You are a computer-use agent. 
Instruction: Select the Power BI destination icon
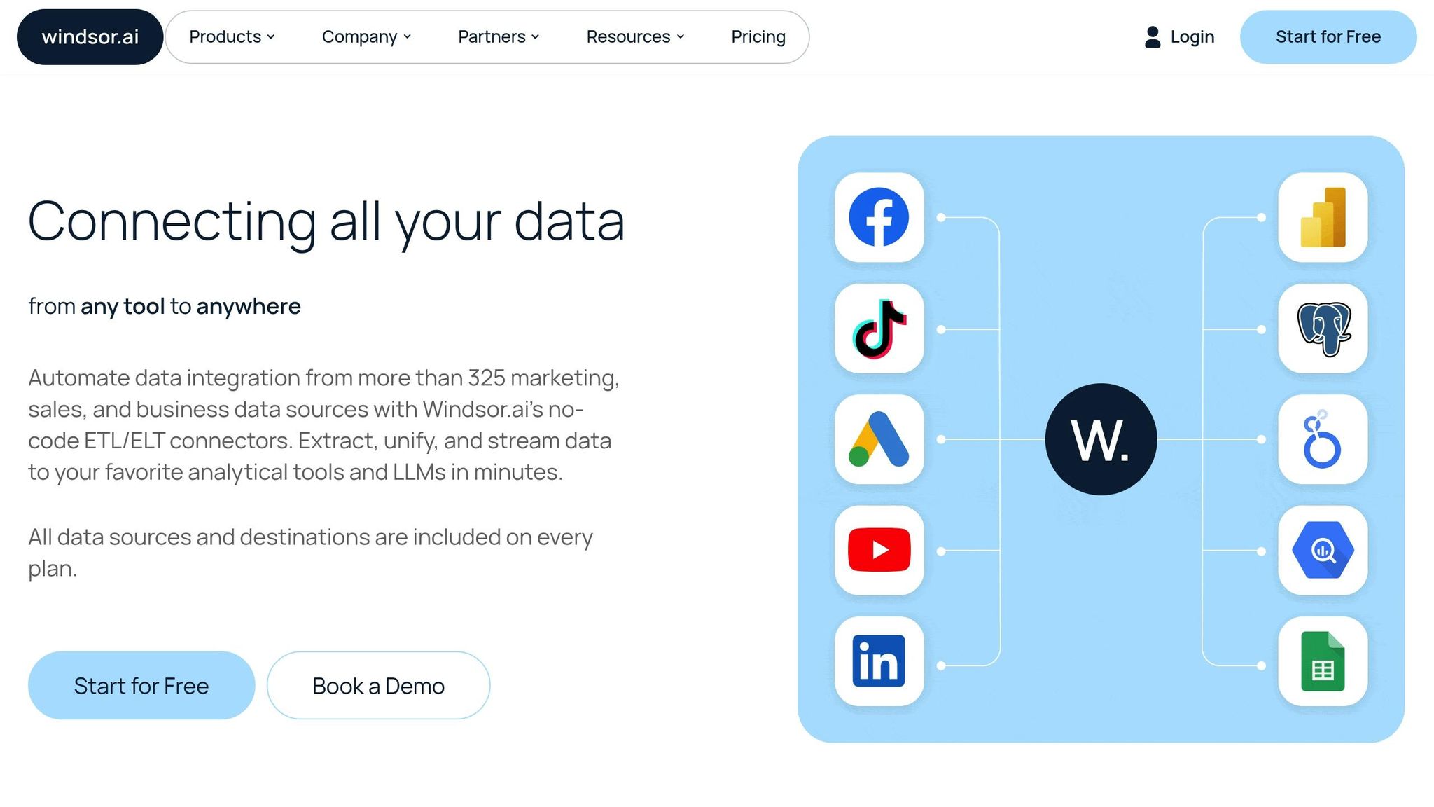[1323, 218]
